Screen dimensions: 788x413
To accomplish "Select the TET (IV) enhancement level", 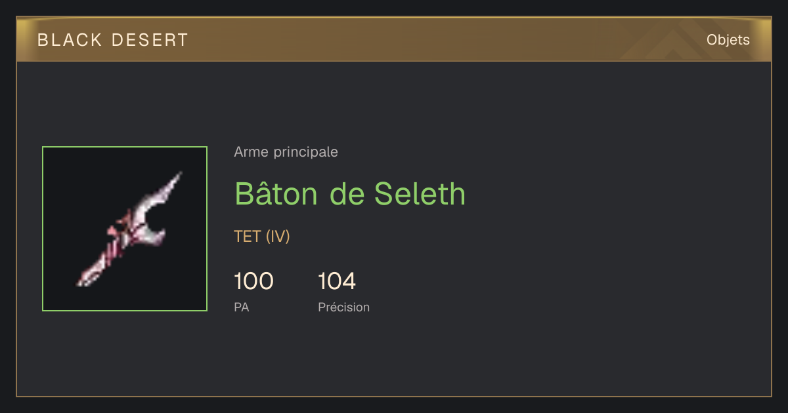I will [262, 237].
